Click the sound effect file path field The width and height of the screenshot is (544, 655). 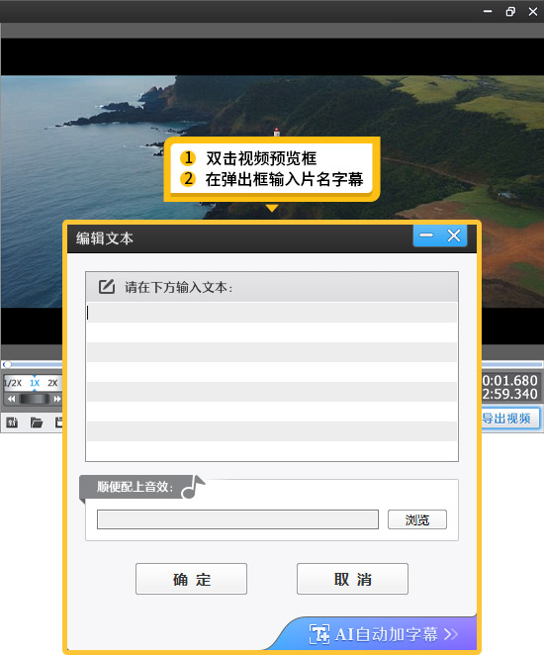coord(237,519)
